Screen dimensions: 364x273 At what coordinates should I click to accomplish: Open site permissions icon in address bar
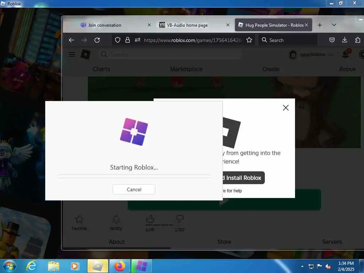pos(138,40)
